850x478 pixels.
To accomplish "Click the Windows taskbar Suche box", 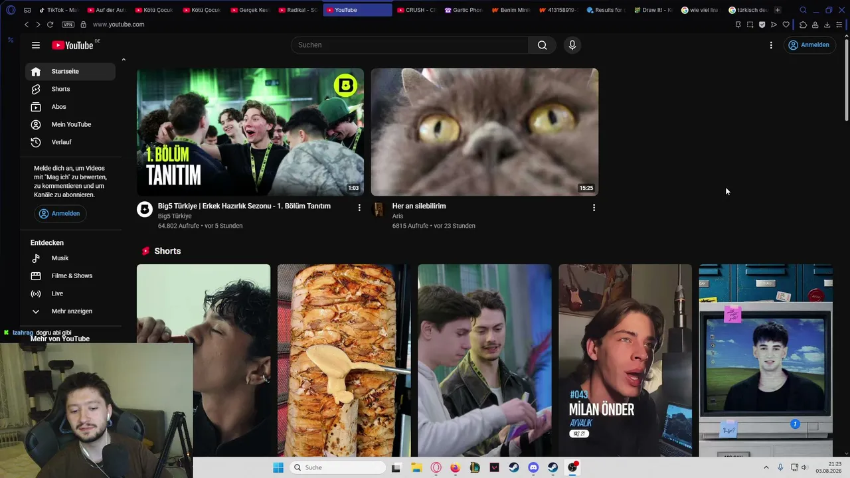I will click(337, 467).
